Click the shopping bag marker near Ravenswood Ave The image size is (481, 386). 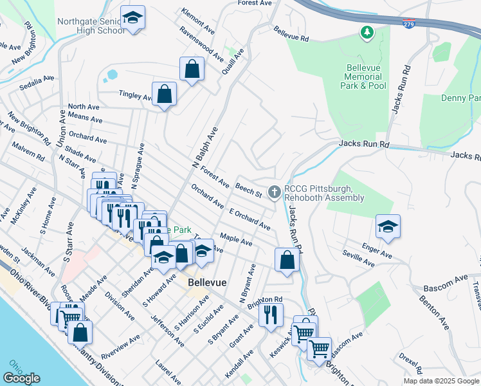[192, 68]
